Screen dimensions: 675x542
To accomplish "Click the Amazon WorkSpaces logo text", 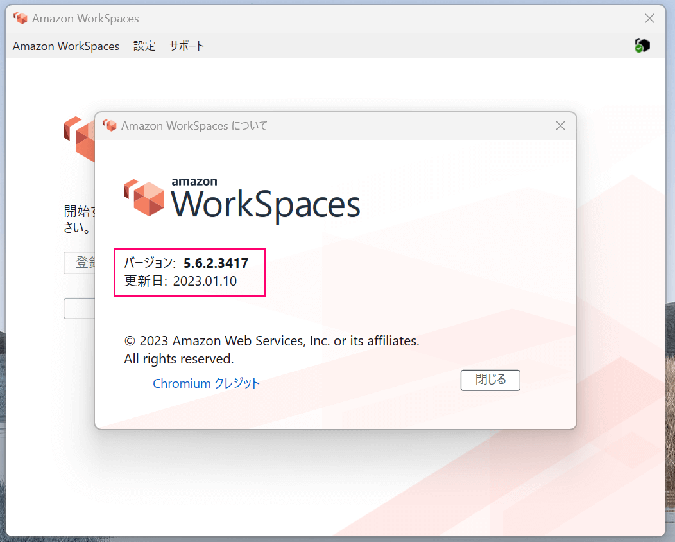I will 266,204.
